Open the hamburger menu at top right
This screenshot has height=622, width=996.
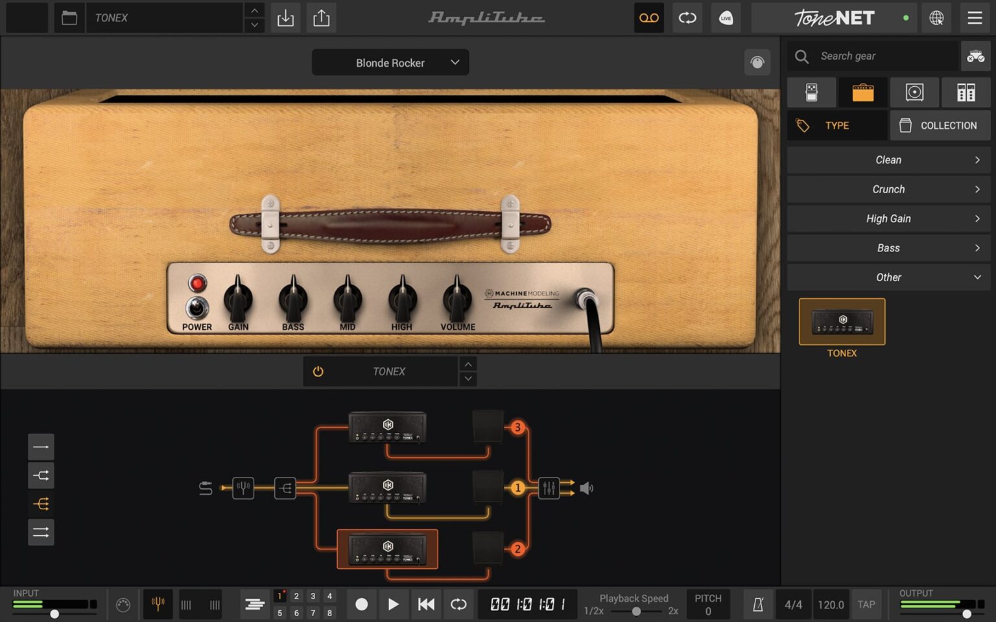pos(975,17)
